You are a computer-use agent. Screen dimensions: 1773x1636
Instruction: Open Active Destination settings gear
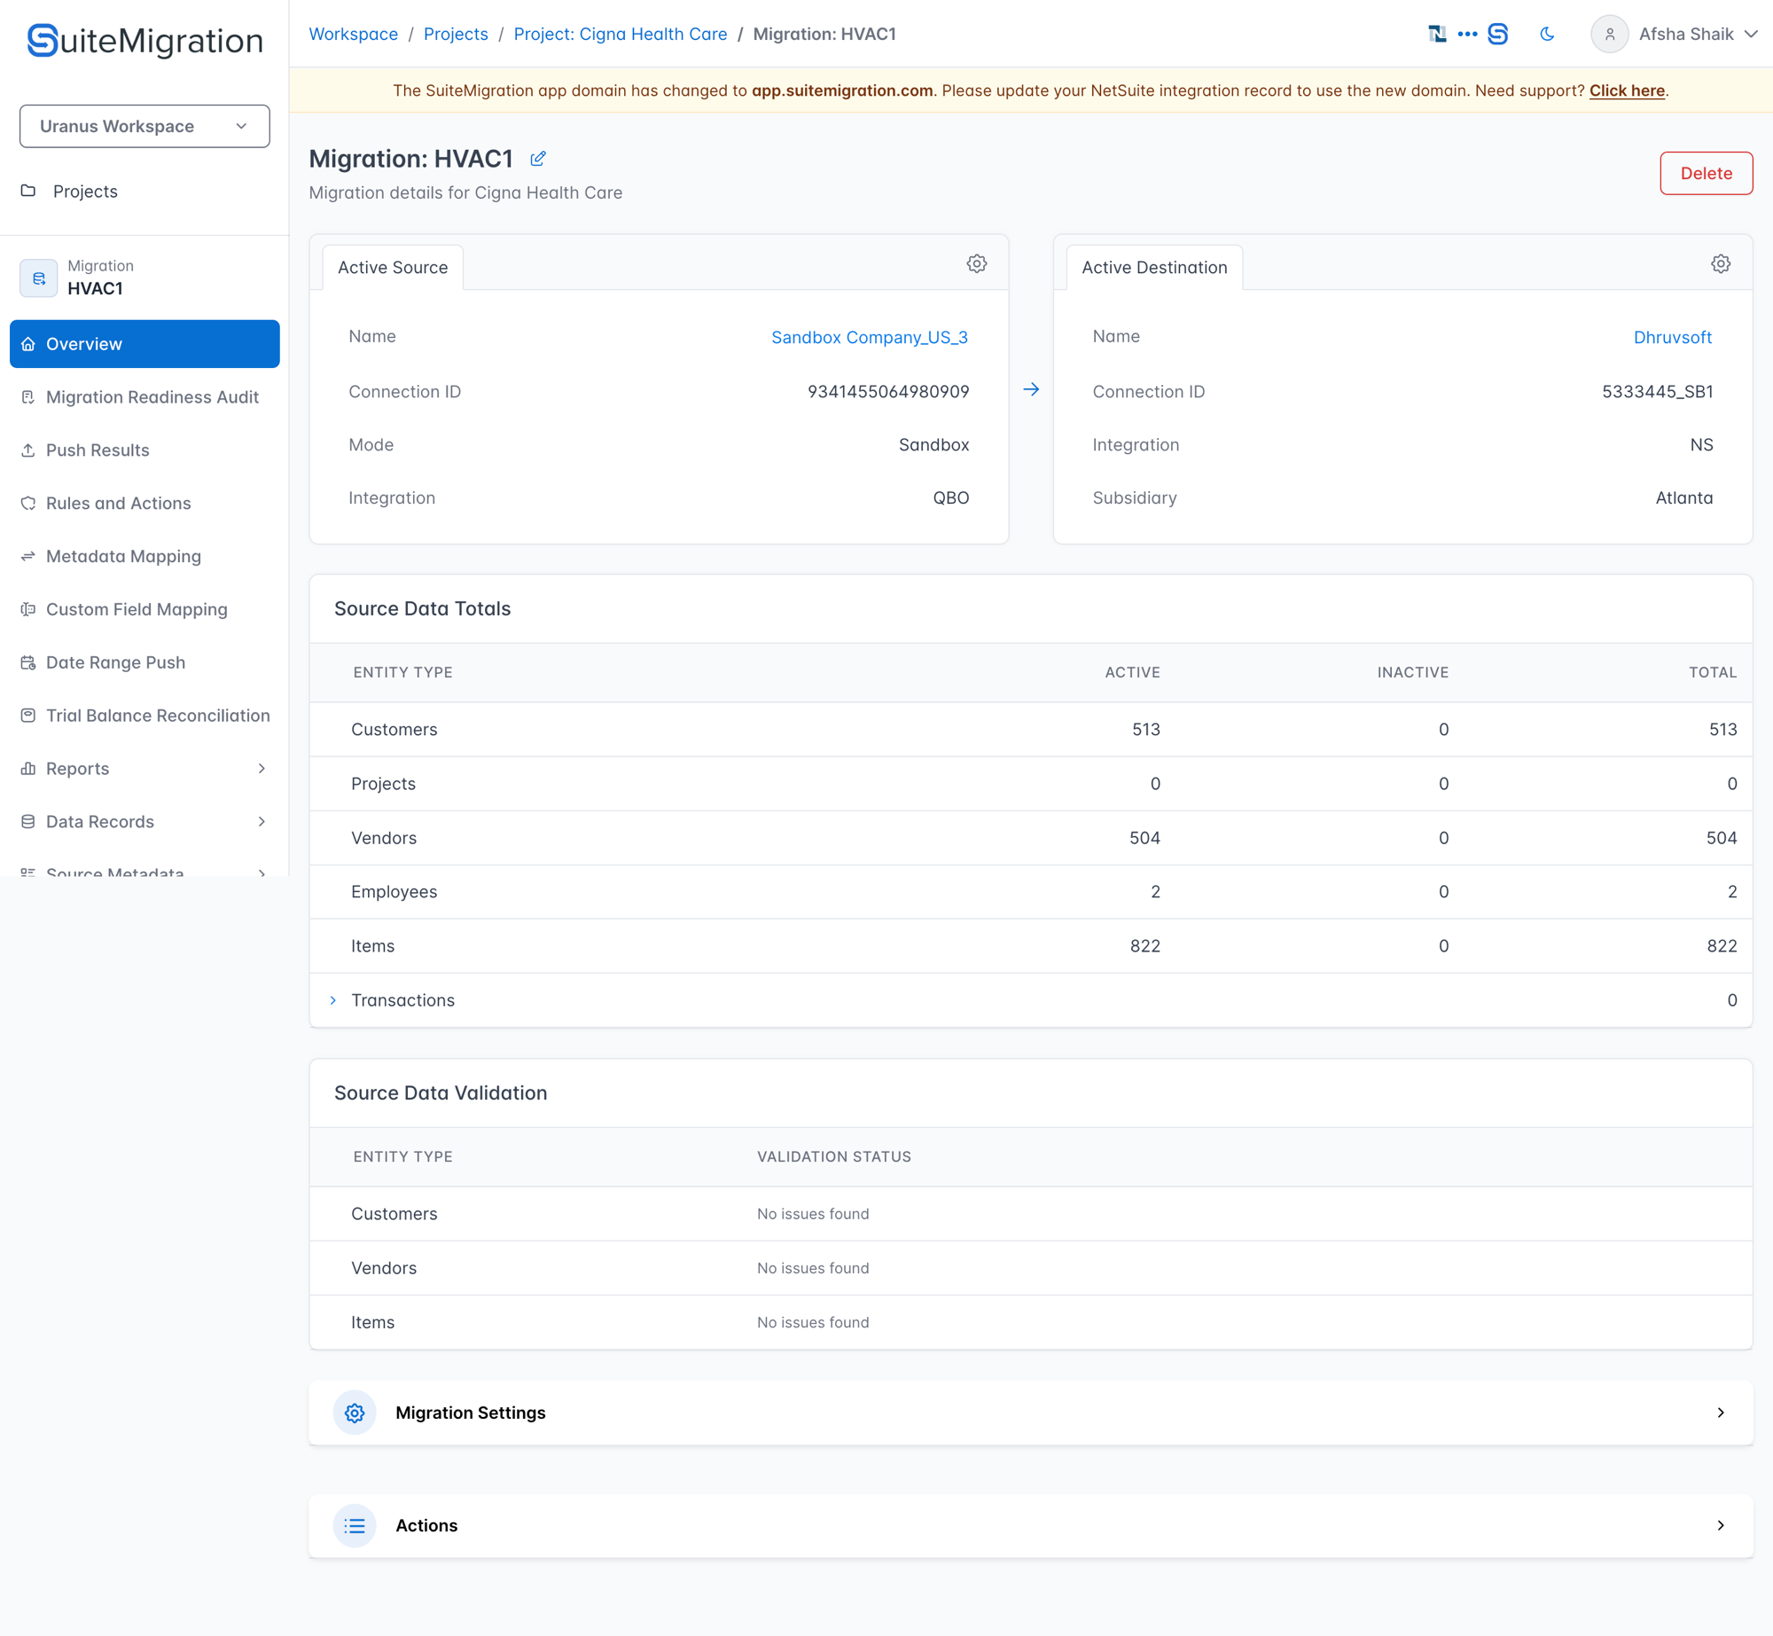click(x=1720, y=263)
